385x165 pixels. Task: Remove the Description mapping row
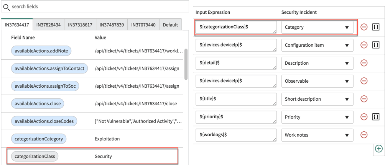[364, 63]
